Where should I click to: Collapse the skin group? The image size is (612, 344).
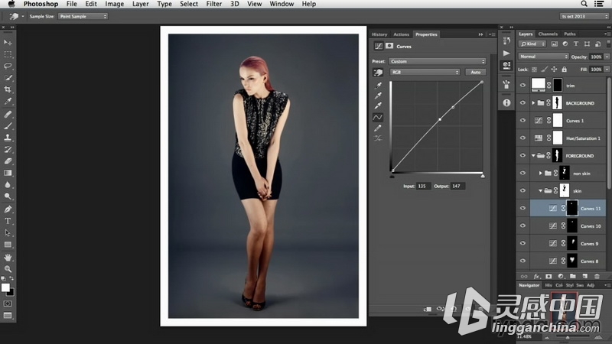tap(541, 190)
